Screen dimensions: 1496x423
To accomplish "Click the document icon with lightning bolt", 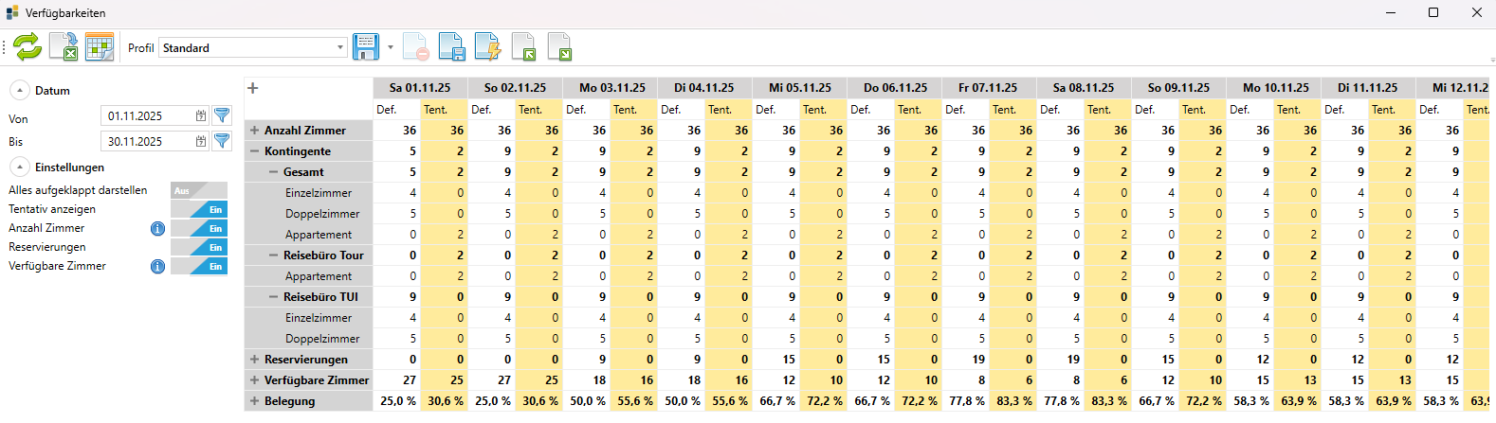I will pos(487,46).
